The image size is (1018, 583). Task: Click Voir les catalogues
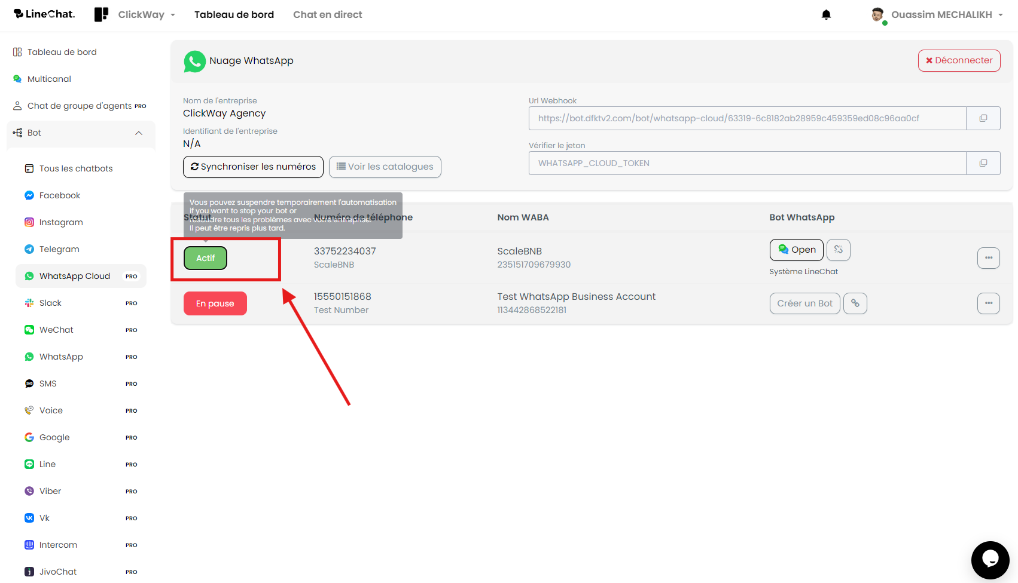click(x=385, y=167)
